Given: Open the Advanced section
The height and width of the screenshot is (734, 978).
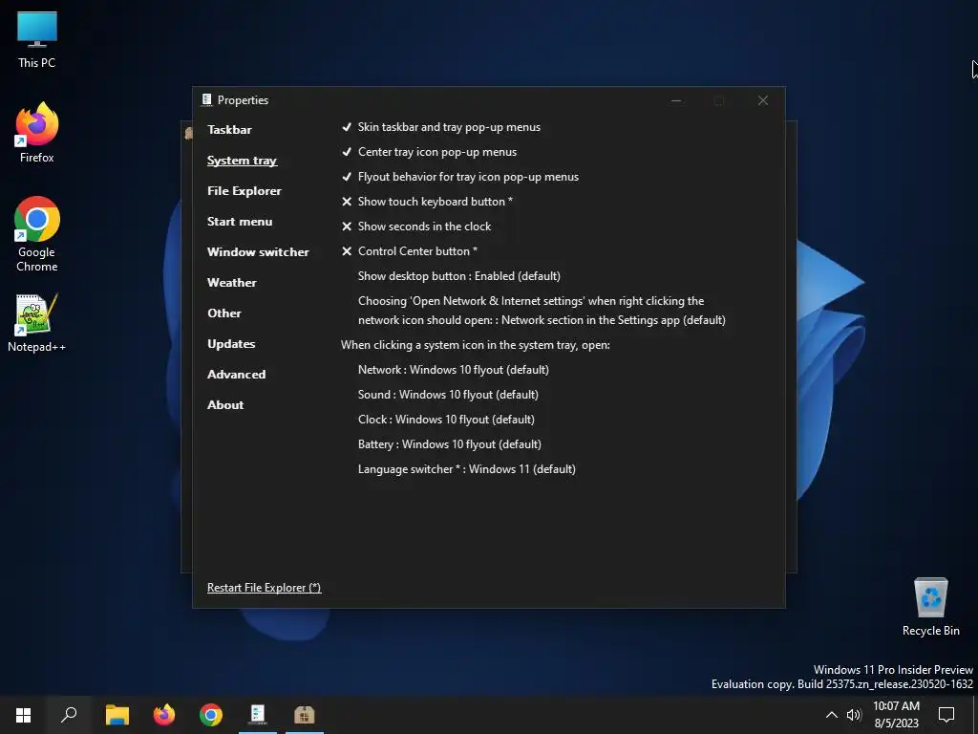Looking at the screenshot, I should point(236,375).
